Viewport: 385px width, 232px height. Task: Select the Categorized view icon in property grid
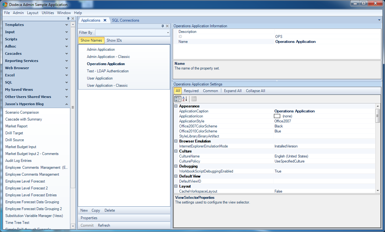tap(178, 99)
